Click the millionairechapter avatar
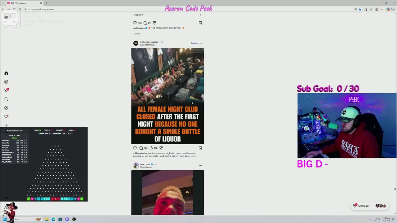 coord(136,43)
